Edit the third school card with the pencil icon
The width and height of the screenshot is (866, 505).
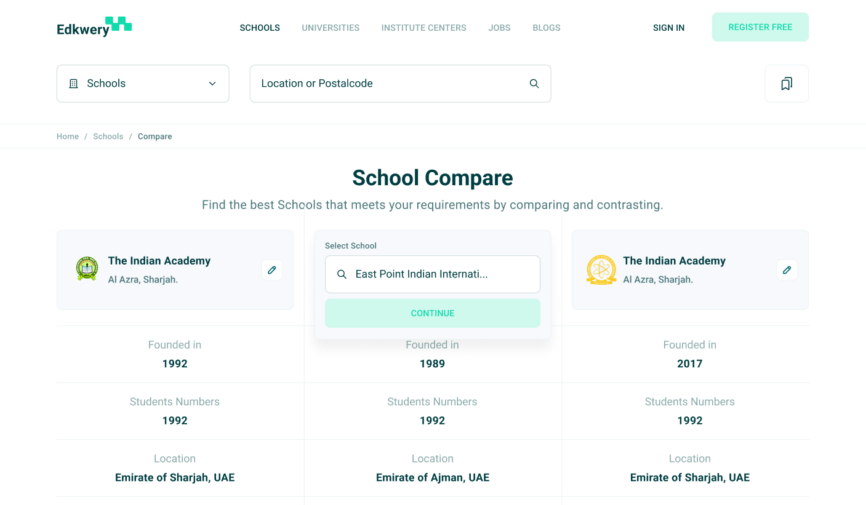787,270
